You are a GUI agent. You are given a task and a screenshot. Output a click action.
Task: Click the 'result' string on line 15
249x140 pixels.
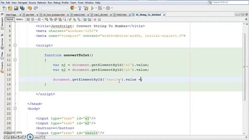(112, 79)
